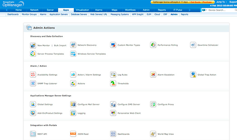Open the Server Process Templates icon
The height and width of the screenshot is (140, 237).
click(33, 54)
